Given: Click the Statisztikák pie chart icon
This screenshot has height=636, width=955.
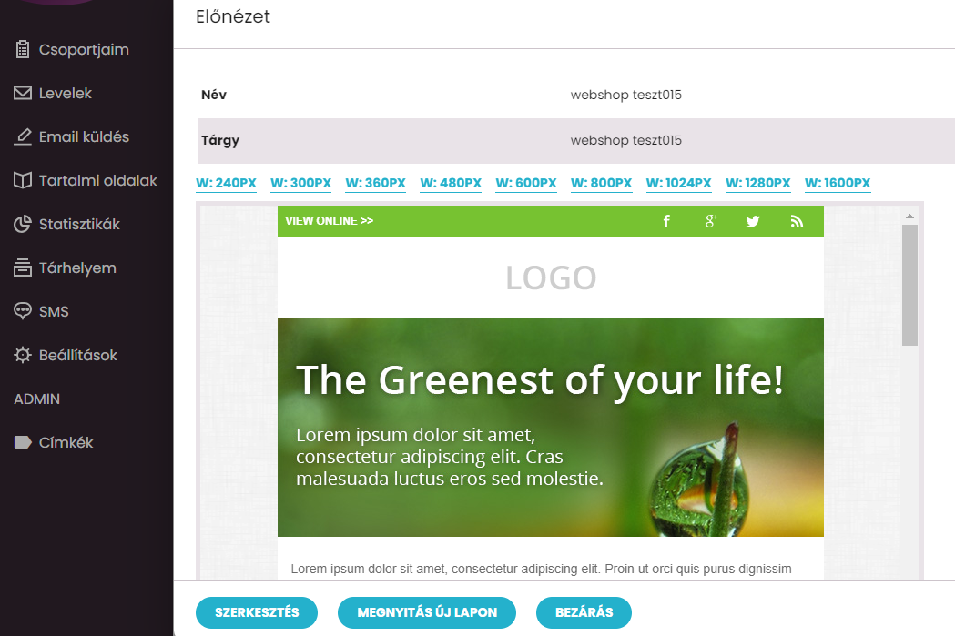Looking at the screenshot, I should pos(23,225).
